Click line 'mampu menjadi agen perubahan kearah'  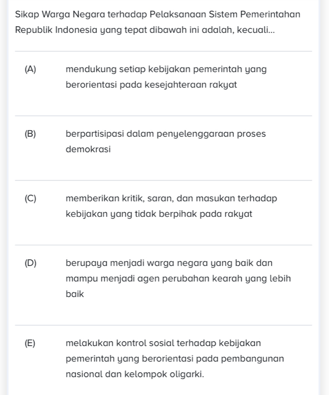(x=178, y=278)
